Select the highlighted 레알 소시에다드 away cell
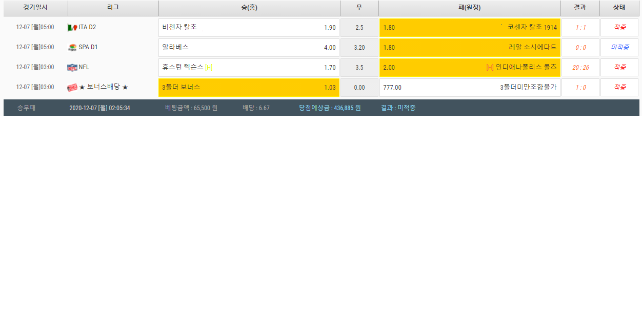The height and width of the screenshot is (332, 642). (469, 48)
